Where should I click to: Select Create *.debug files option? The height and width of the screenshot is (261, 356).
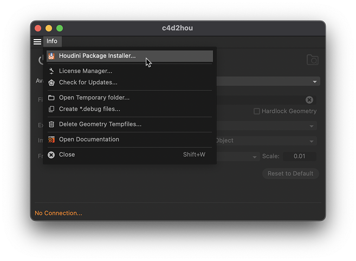pos(130,109)
